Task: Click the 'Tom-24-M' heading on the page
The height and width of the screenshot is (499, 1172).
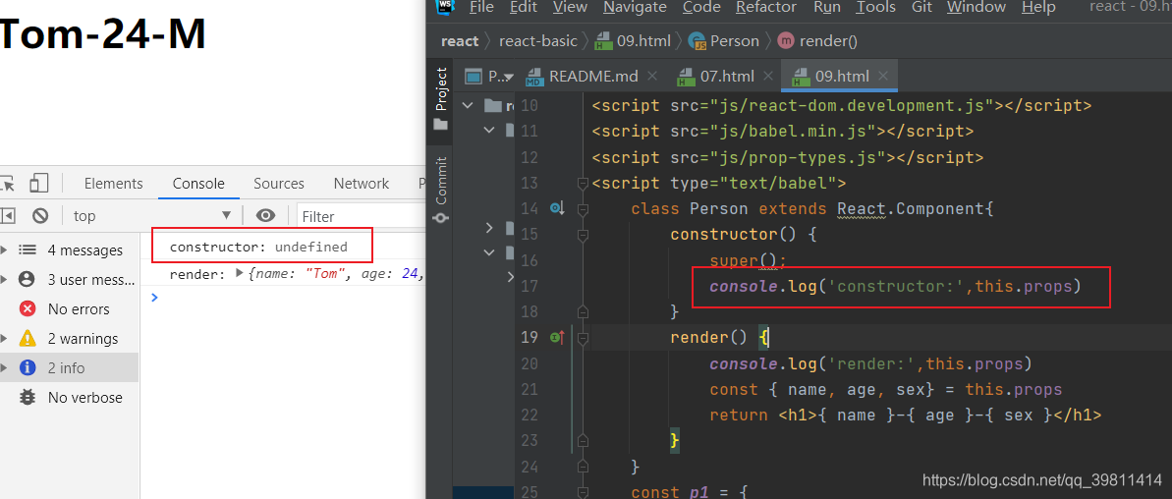Action: (103, 34)
